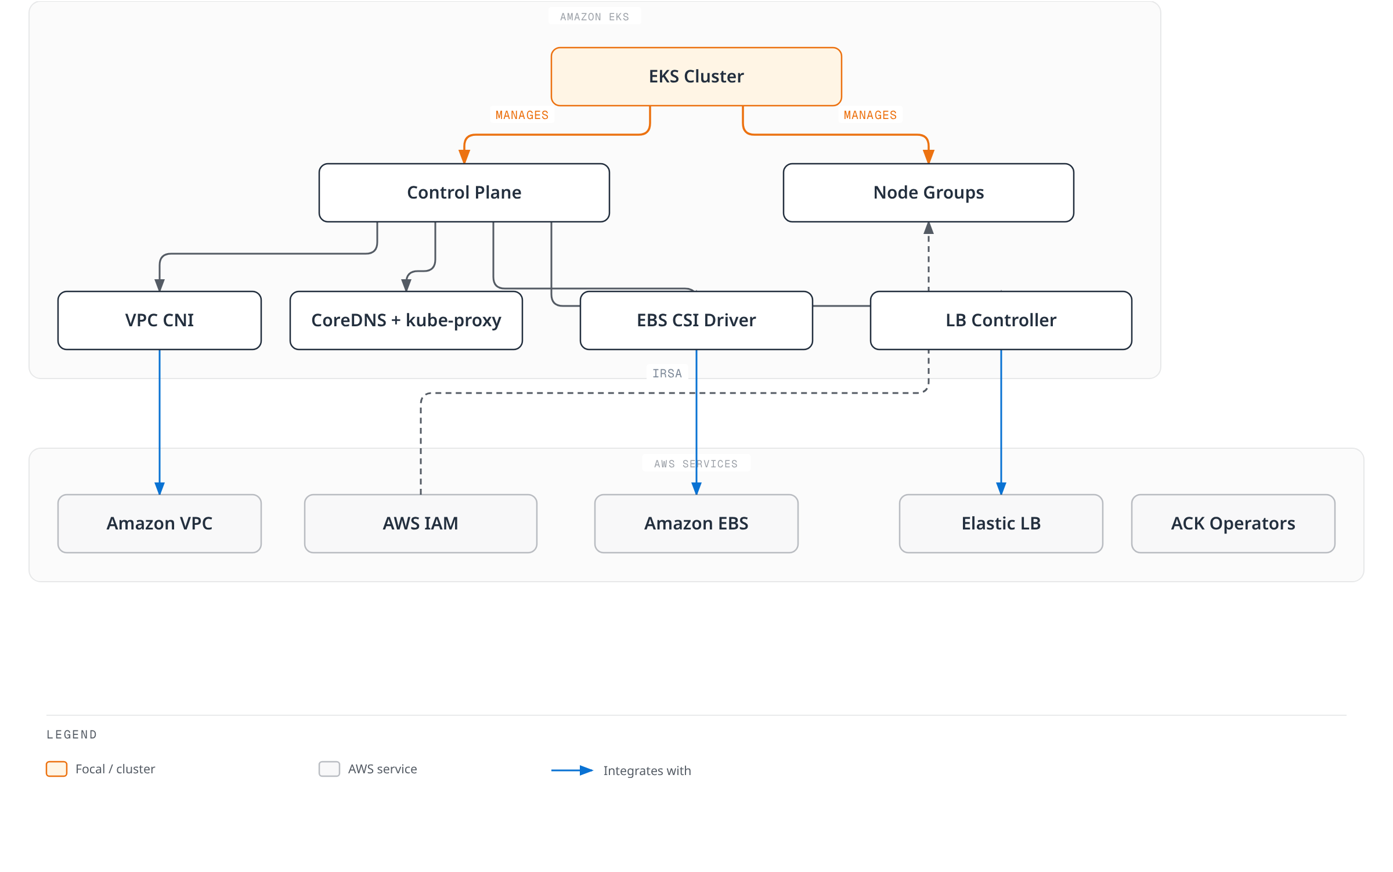Click the left MANAGES edge label
Screen dimensions: 1393x872
(522, 115)
